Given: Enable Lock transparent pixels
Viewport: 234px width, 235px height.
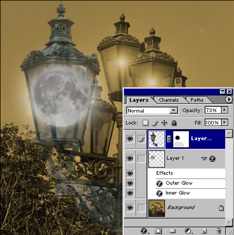Looking at the screenshot, I should tap(145, 123).
